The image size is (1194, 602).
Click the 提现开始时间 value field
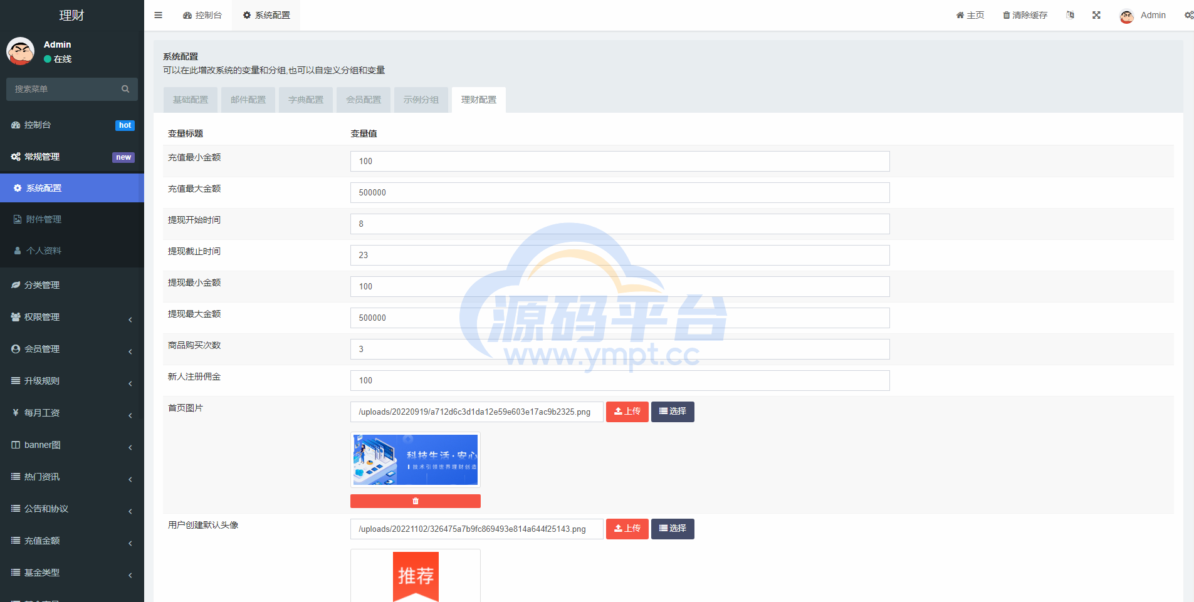(x=620, y=224)
